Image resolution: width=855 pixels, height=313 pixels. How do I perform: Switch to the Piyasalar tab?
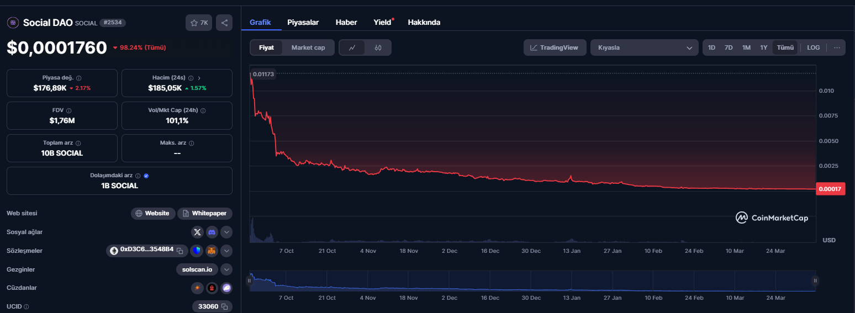(x=303, y=22)
